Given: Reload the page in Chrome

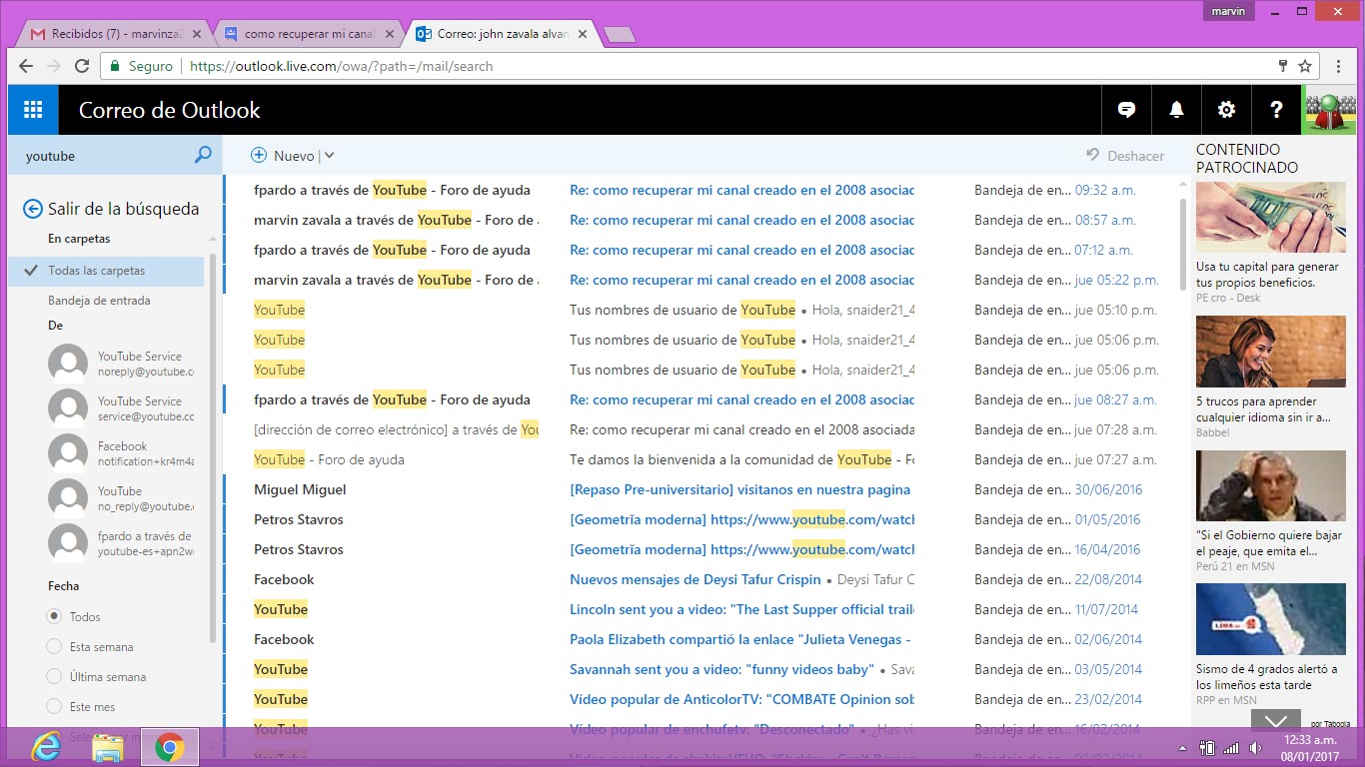Looking at the screenshot, I should (x=82, y=66).
